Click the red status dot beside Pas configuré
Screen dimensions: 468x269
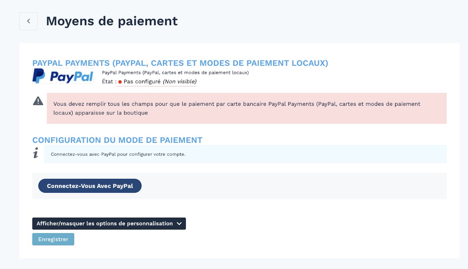(x=120, y=82)
